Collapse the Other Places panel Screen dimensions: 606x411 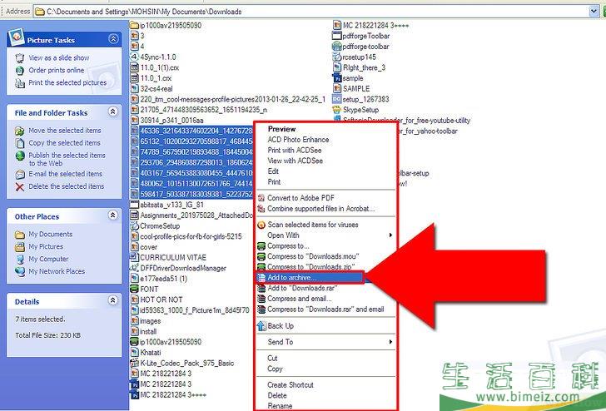point(112,215)
